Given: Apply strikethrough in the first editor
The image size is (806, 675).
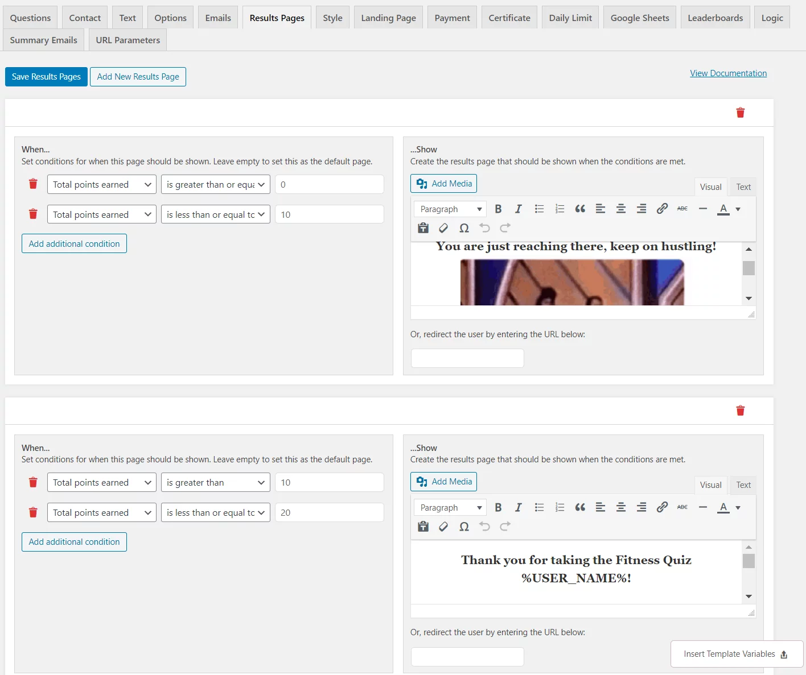Looking at the screenshot, I should tap(682, 209).
